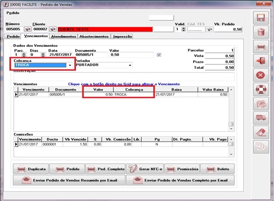Click Enviar Pedido de Vendas Resumido por Email
Image resolution: width=274 pixels, height=201 pixels.
point(69,180)
